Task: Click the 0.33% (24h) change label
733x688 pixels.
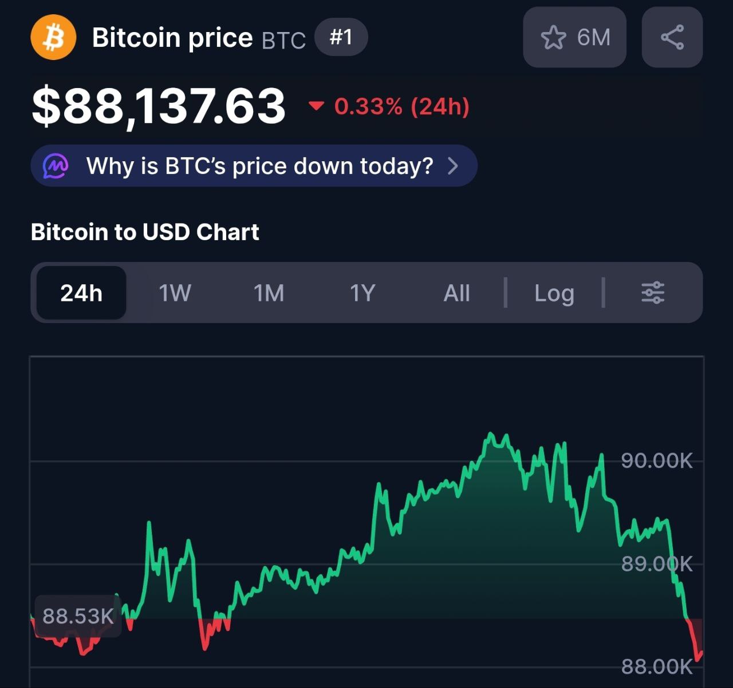Action: (402, 106)
